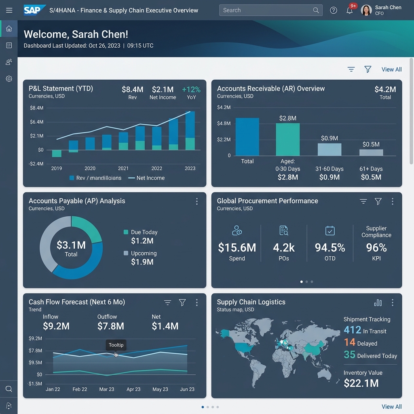Filter the Cash Flow Forecast card
The image size is (414, 414).
point(182,302)
